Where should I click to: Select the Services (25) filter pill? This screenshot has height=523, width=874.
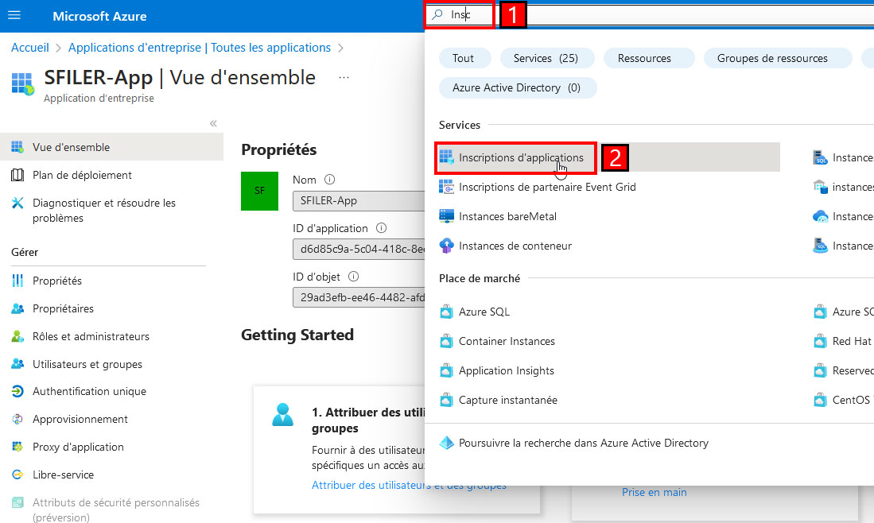tap(546, 59)
